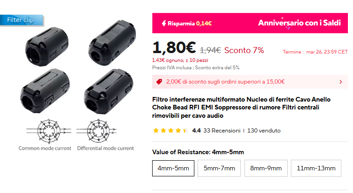Click the 4.4 rating score
Image resolution: width=353 pixels, height=193 pixels.
[x=196, y=131]
